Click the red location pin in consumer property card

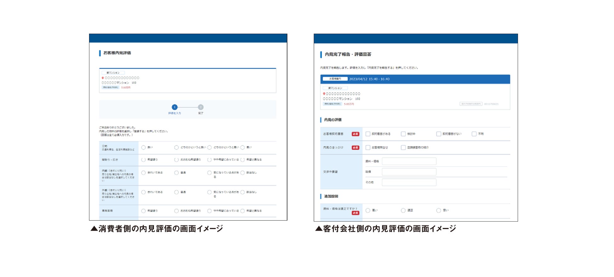(103, 78)
